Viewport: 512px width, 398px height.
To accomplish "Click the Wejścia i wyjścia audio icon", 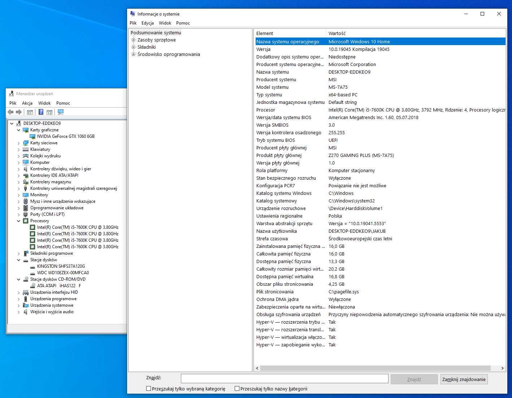I will 26,312.
